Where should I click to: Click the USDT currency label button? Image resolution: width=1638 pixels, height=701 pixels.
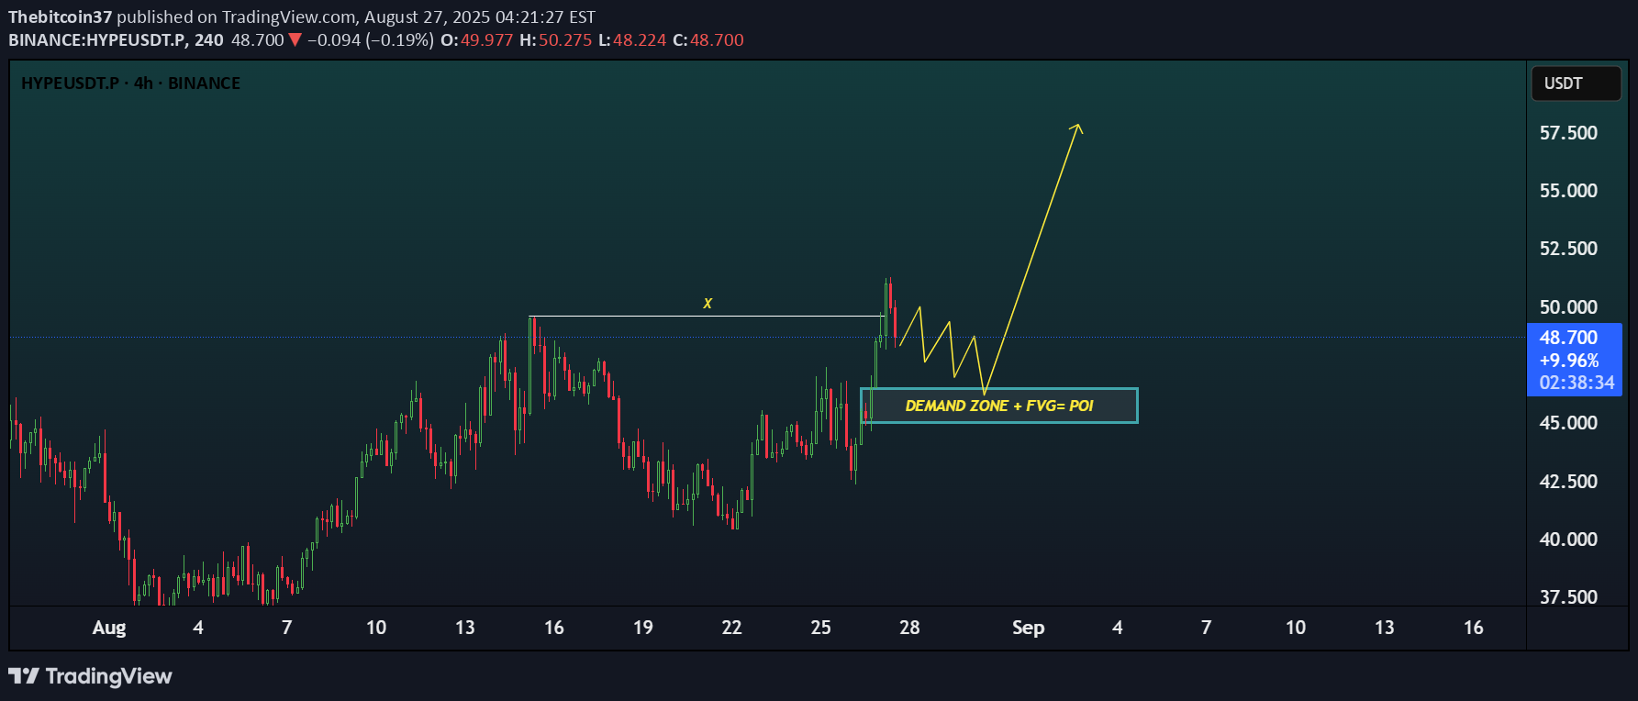[x=1576, y=83]
